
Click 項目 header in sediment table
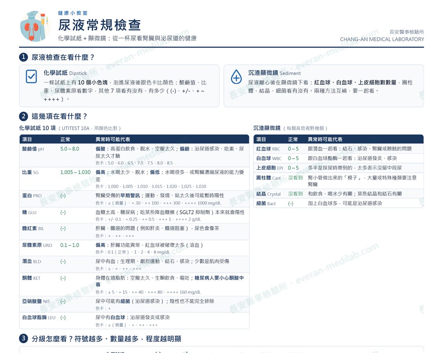[x=261, y=139]
